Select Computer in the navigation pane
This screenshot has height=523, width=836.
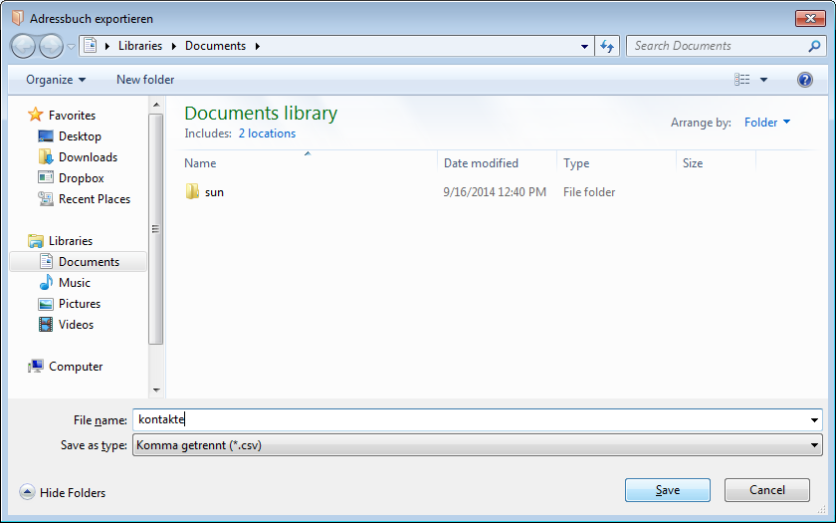pyautogui.click(x=75, y=367)
